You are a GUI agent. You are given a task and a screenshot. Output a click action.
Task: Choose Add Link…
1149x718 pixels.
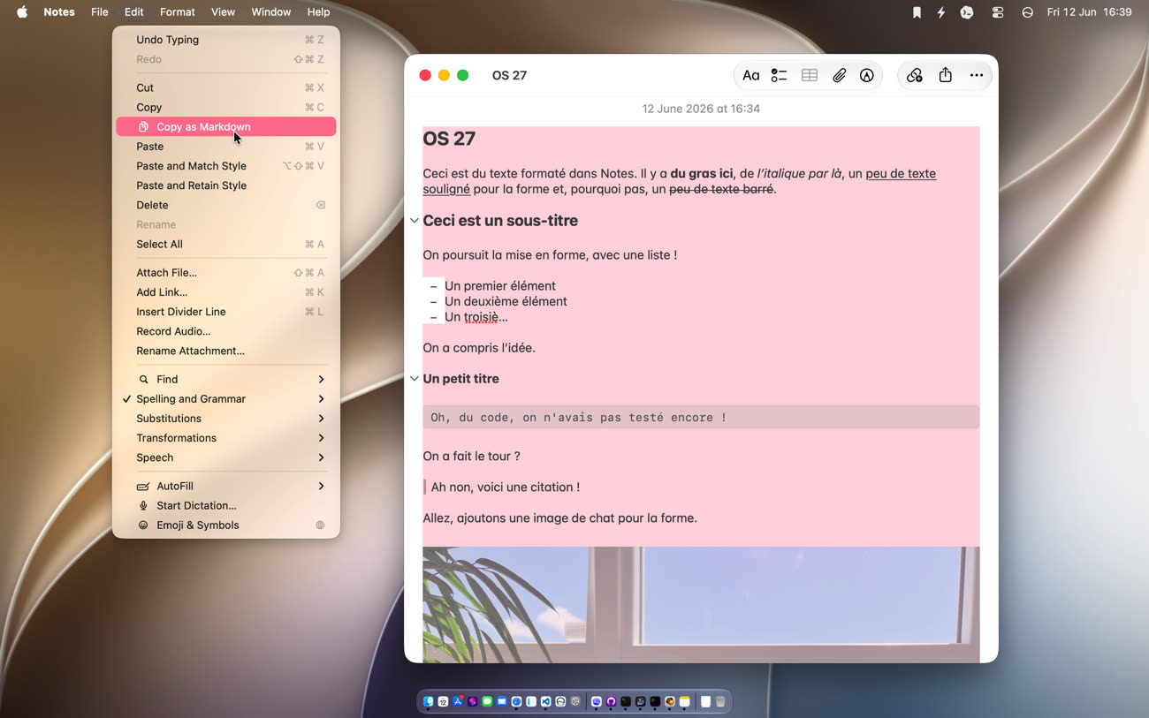pyautogui.click(x=226, y=292)
